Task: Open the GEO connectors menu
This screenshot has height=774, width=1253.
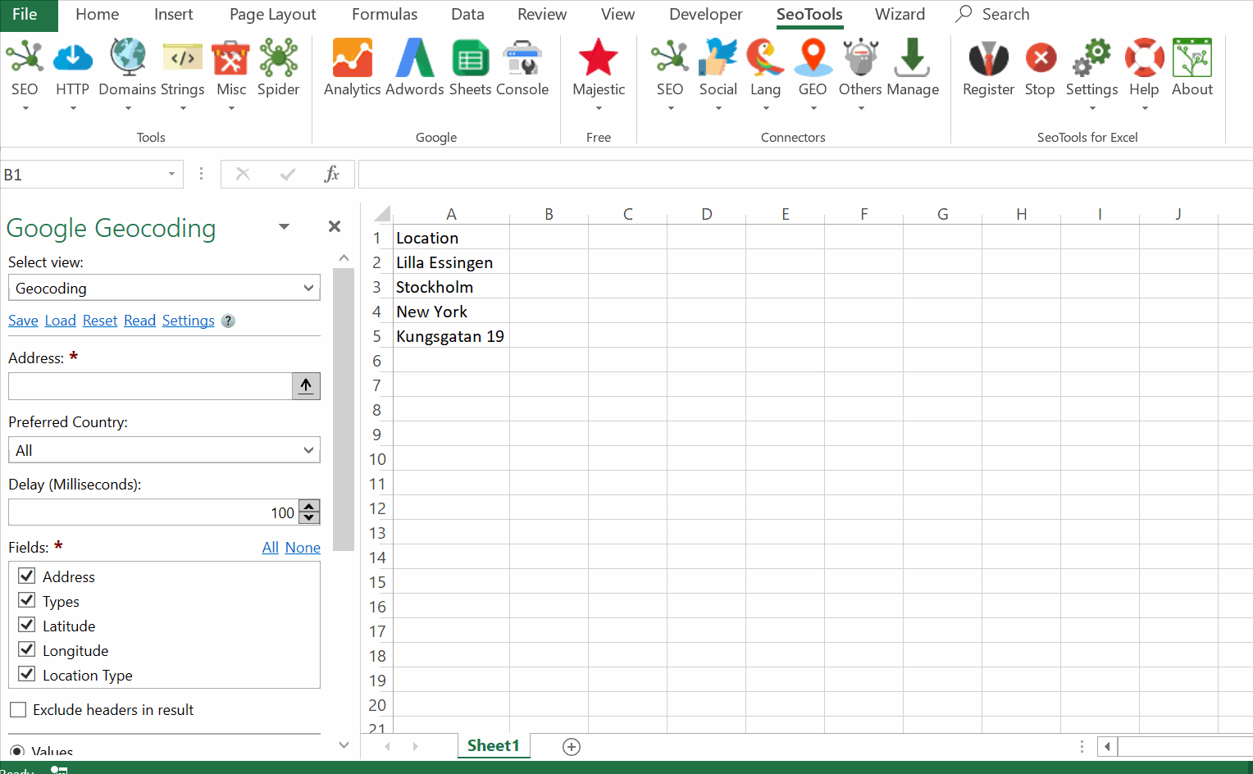Action: point(813,74)
